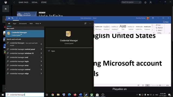This screenshot has width=173, height=97.
Task: Apply the Subtle Emphasis style
Action: [x=139, y=28]
